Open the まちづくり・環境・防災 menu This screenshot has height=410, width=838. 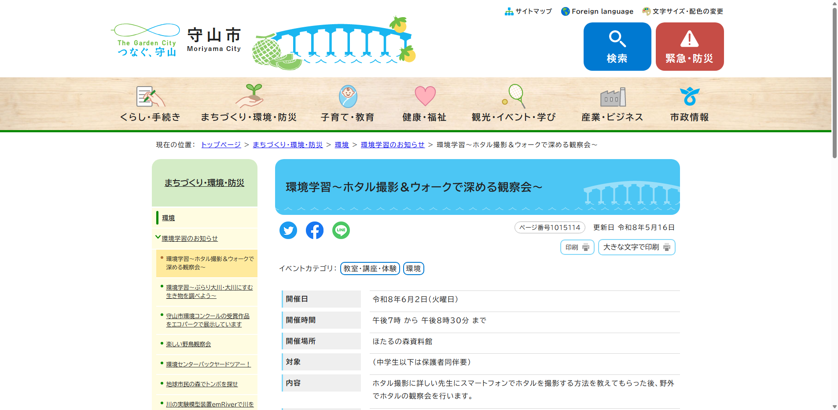click(249, 117)
